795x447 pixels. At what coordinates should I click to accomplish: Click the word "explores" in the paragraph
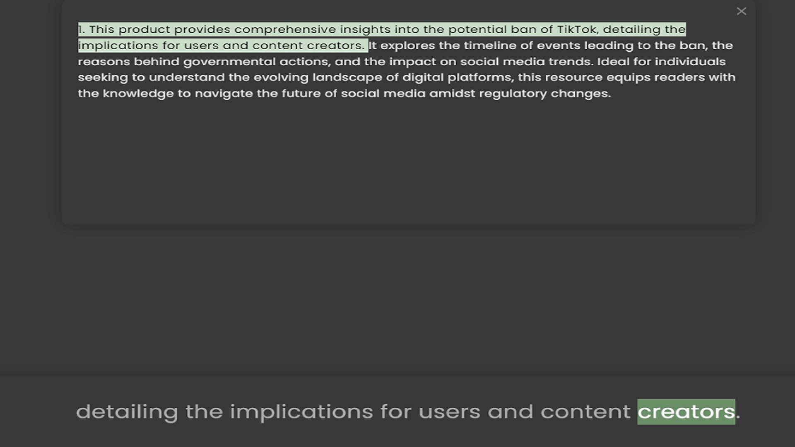[407, 46]
